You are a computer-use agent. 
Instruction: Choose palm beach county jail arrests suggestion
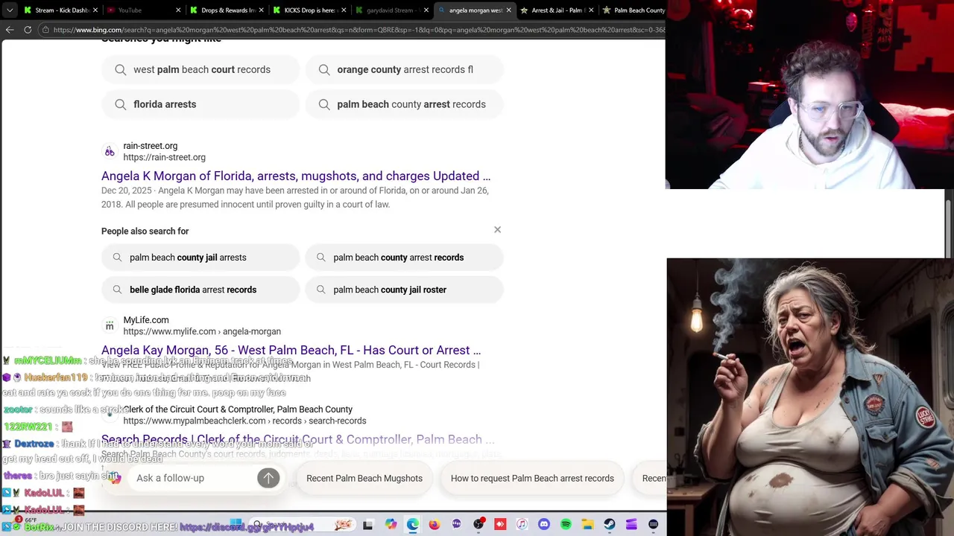point(201,258)
